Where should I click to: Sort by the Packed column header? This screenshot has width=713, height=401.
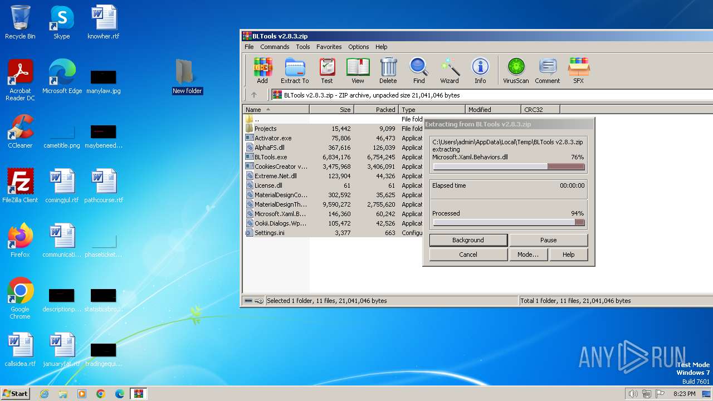click(x=377, y=110)
